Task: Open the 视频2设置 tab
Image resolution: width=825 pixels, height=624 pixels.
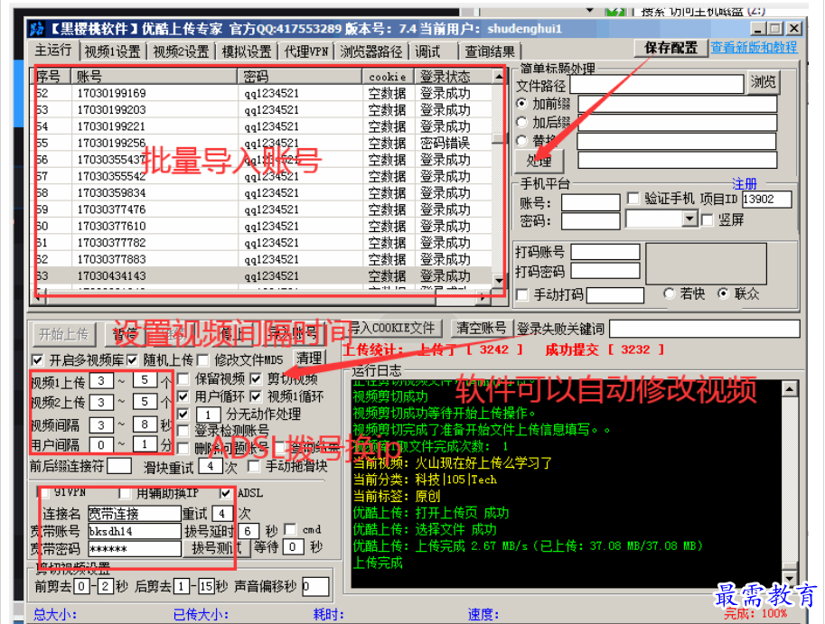Action: (x=181, y=51)
